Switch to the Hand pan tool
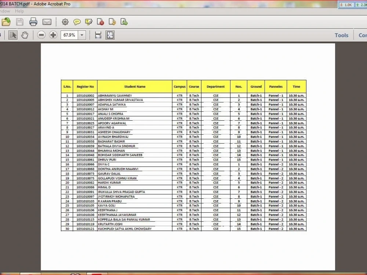Image resolution: width=367 pixels, height=275 pixels. [x=25, y=35]
